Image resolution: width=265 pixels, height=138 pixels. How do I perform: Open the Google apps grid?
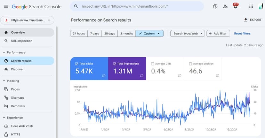251,6
